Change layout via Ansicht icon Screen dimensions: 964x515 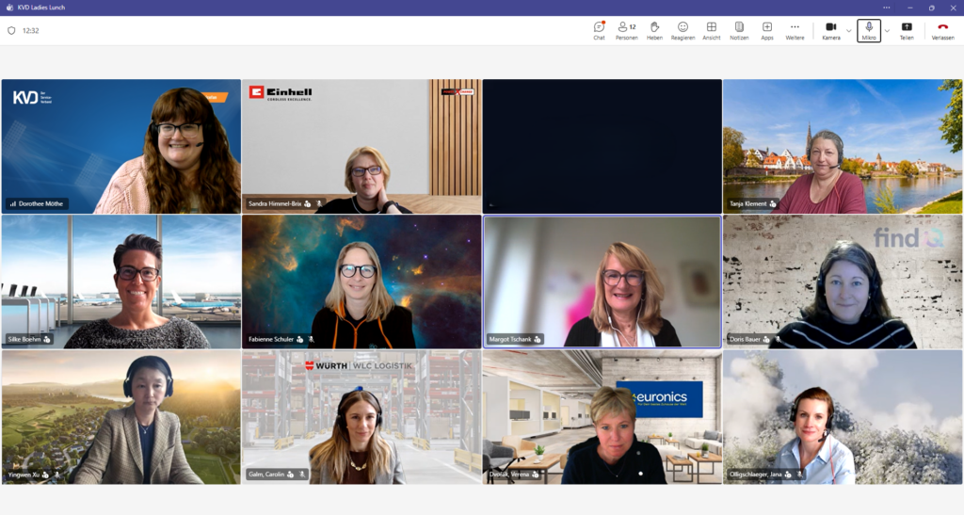(711, 30)
